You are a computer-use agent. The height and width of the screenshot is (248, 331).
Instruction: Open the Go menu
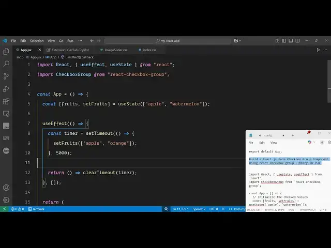[61, 41]
